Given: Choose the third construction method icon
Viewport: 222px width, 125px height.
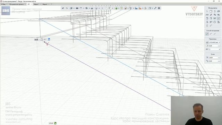Looking at the screenshot, I should point(215,34).
